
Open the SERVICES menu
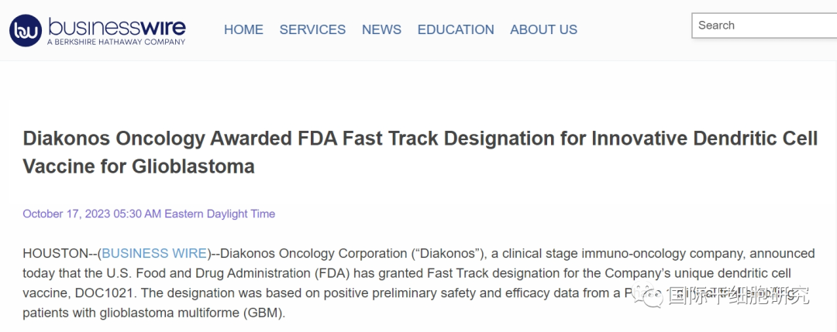312,29
